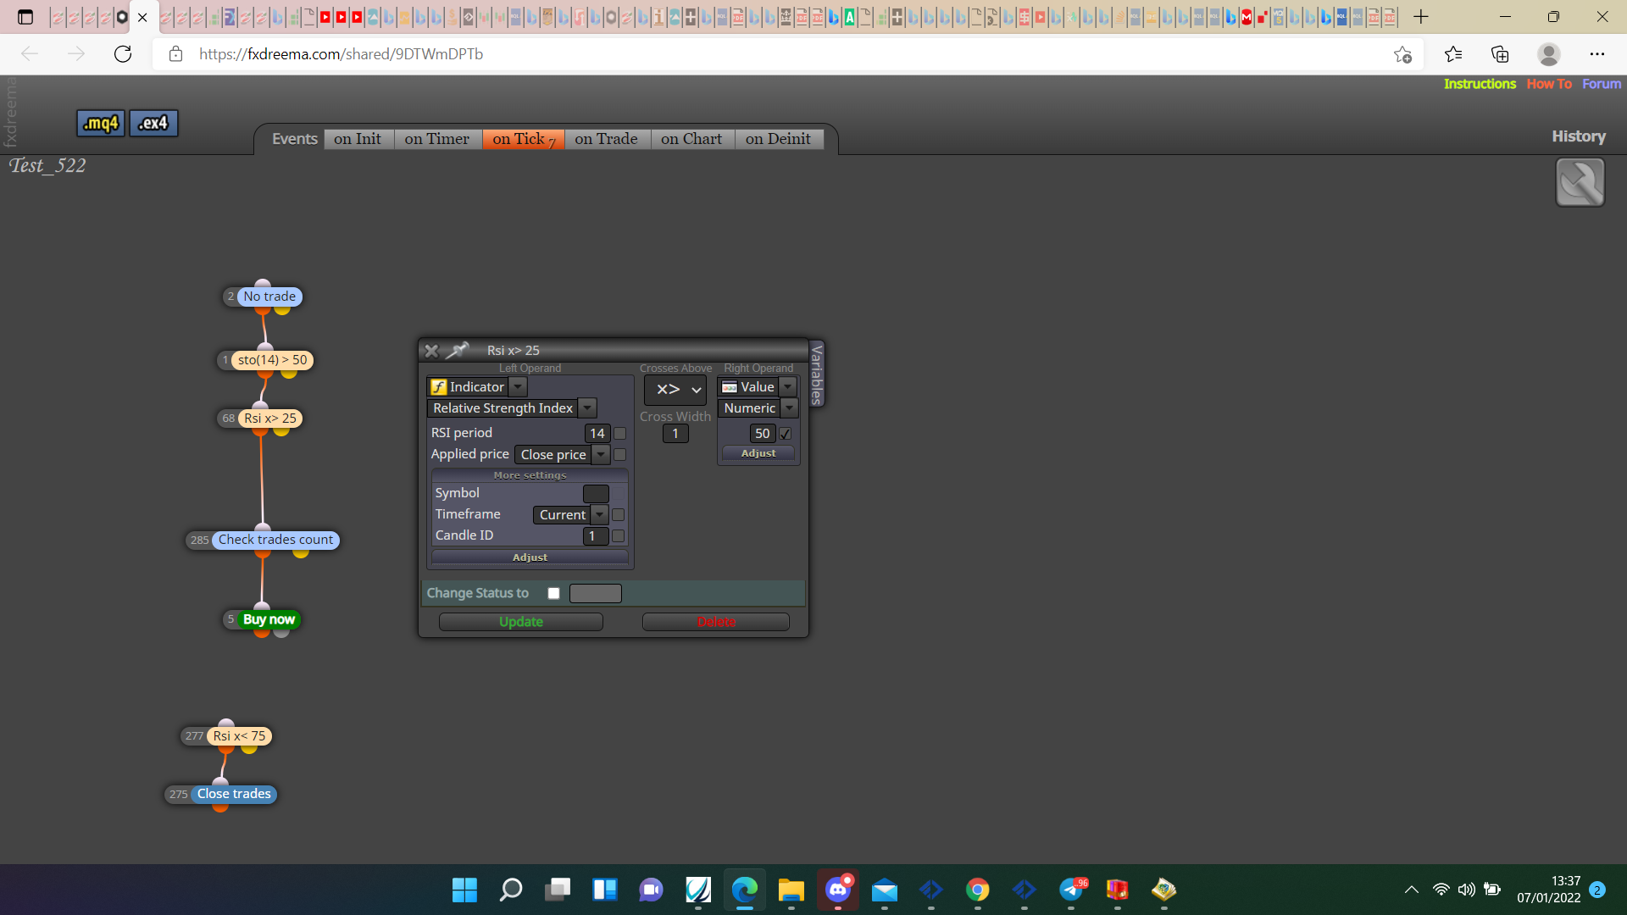Enable the Change Status to checkbox

[553, 593]
